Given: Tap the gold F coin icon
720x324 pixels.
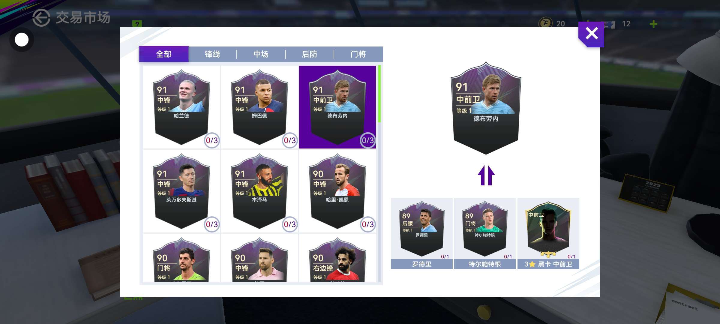Looking at the screenshot, I should (x=545, y=23).
